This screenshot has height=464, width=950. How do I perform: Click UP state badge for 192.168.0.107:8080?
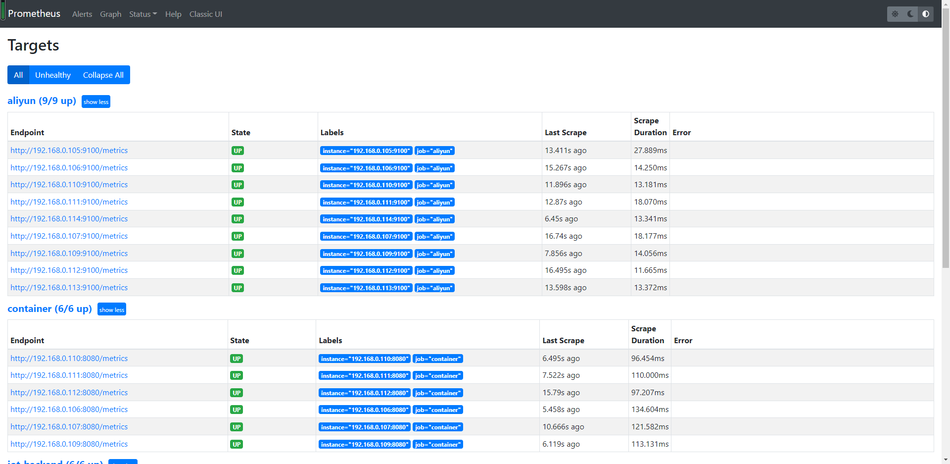point(237,427)
